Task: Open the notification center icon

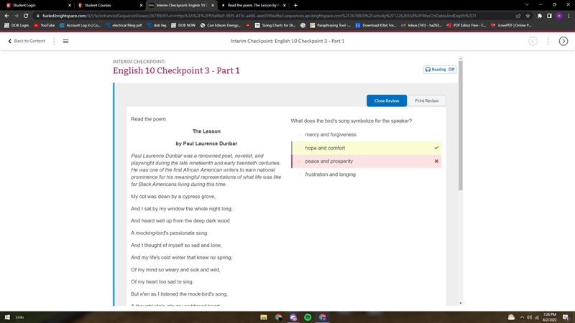Action: 566,317
